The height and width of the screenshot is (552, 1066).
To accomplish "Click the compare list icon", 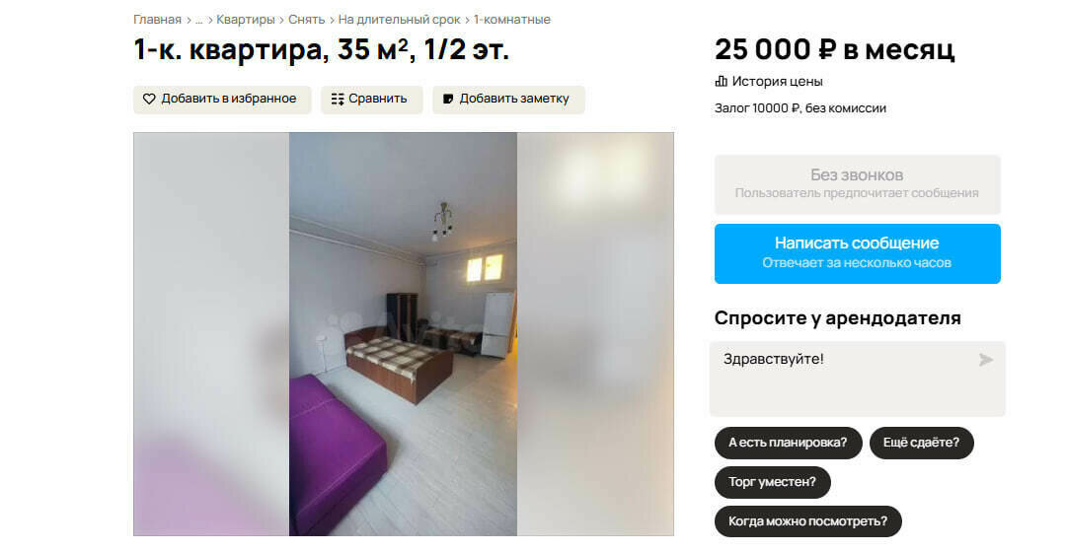I will click(x=338, y=100).
